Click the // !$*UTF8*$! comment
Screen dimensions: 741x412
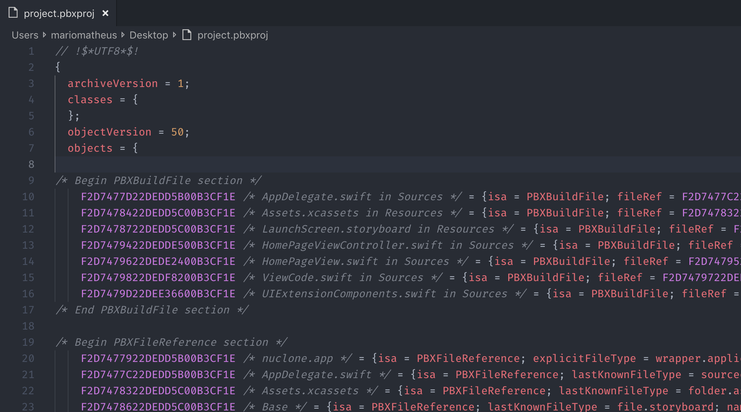[x=97, y=51]
